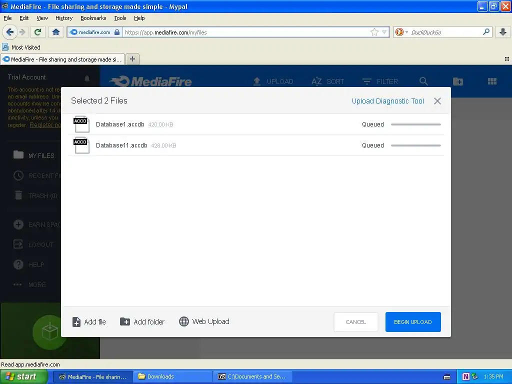Image resolution: width=512 pixels, height=384 pixels.
Task: Open the Help menu
Action: pyautogui.click(x=139, y=18)
